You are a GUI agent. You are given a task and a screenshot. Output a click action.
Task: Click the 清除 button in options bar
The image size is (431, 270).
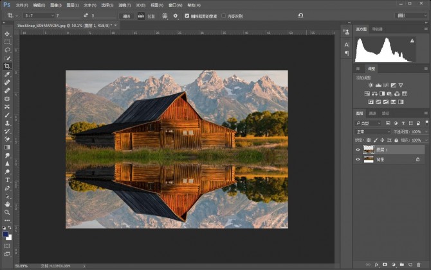127,15
